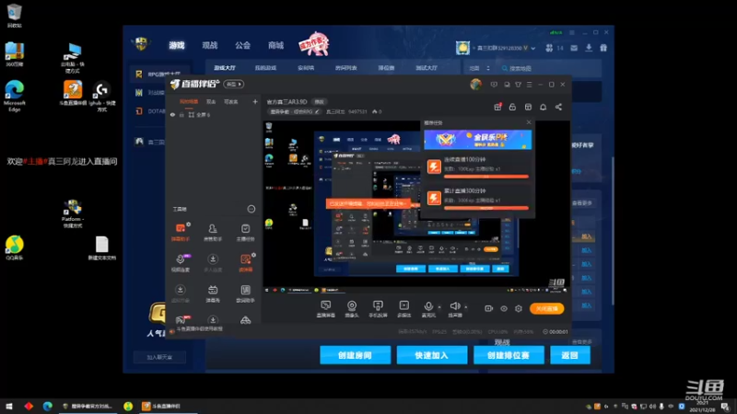Open notifications bell icon in 直播伴侣
The image size is (737, 414).
[543, 107]
